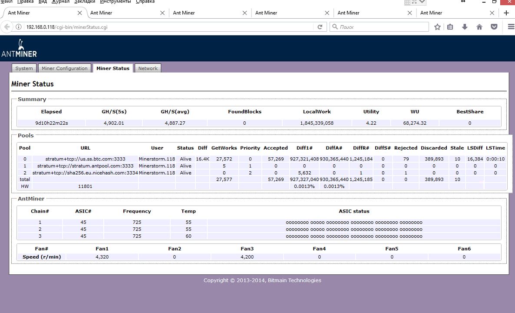
Task: Click pool URL stratum+tcp://stratum.antpool.com:3333
Action: tap(86, 166)
